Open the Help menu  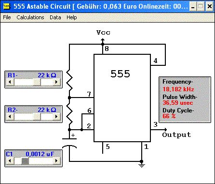[x=72, y=17]
